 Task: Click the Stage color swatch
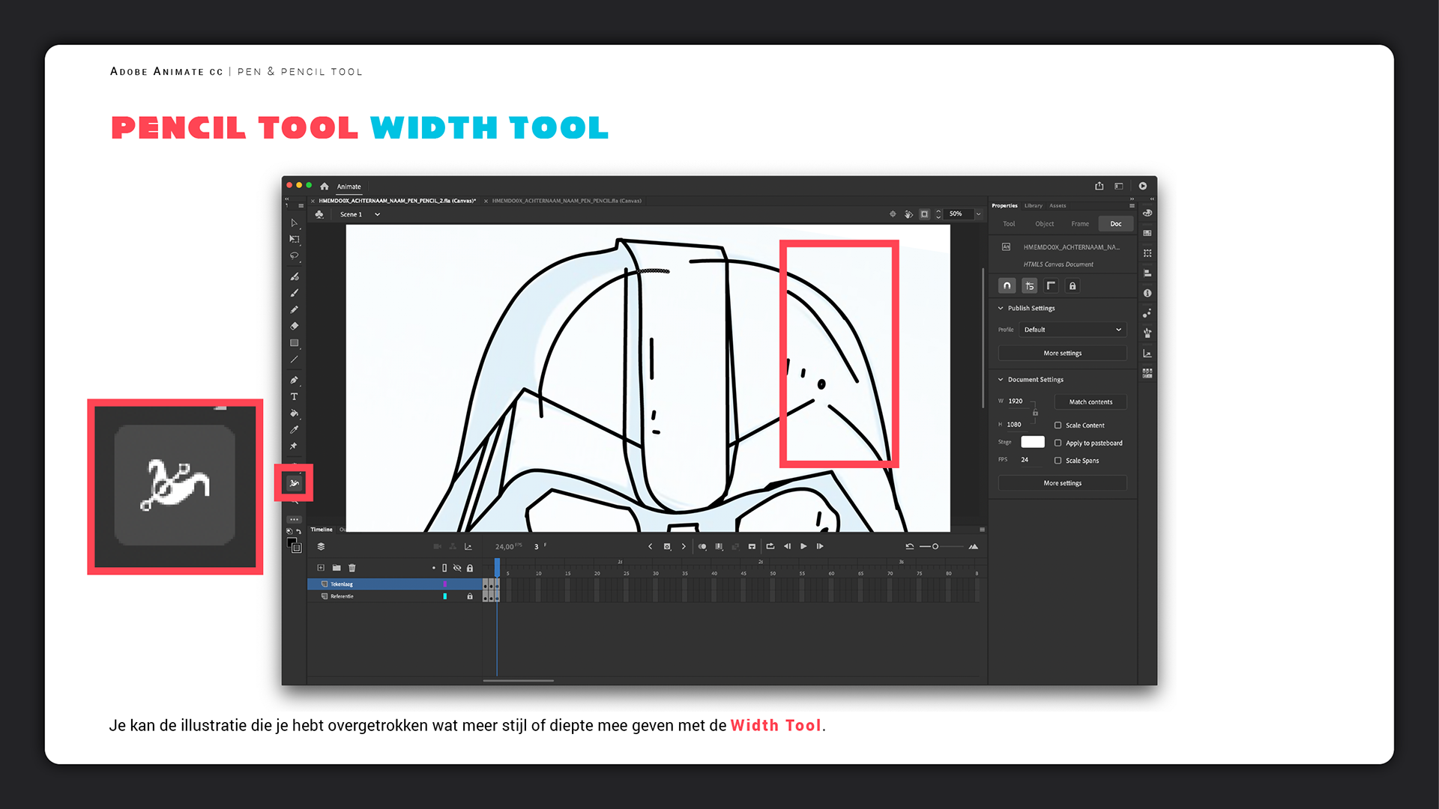click(x=1032, y=442)
